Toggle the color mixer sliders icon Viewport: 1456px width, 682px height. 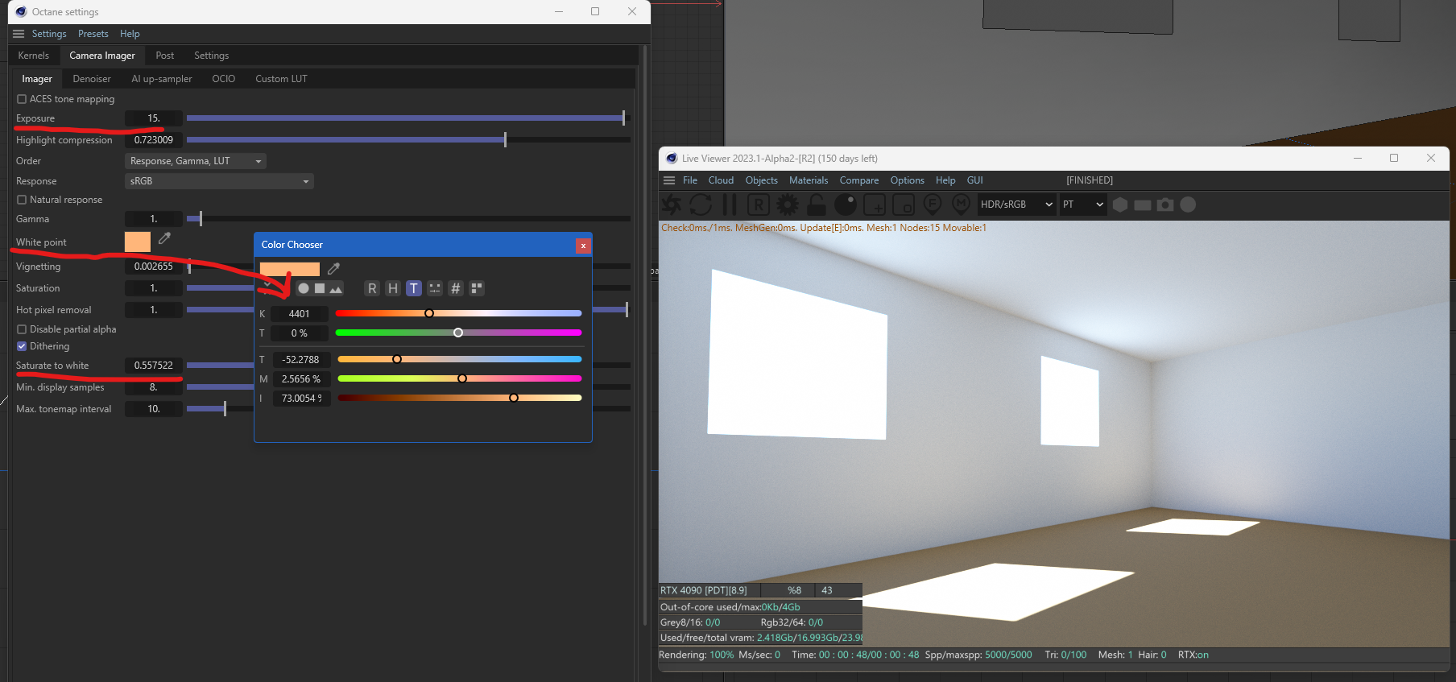click(435, 288)
